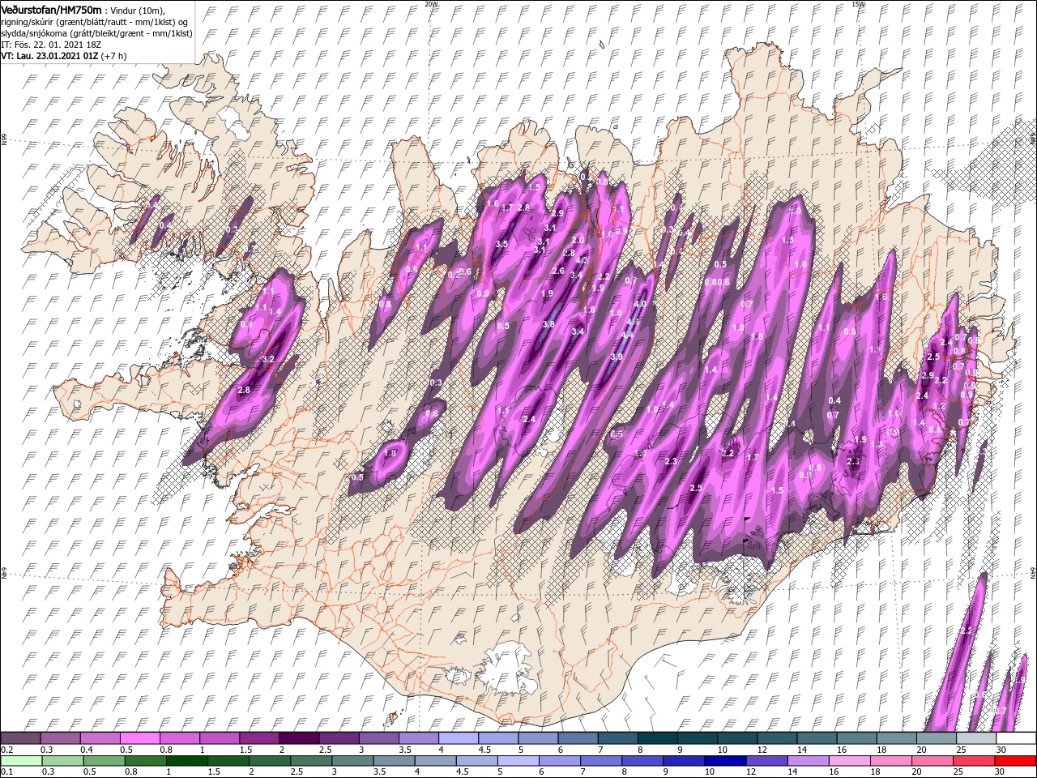Click the '15W' longitude label
The width and height of the screenshot is (1037, 778).
click(x=857, y=4)
